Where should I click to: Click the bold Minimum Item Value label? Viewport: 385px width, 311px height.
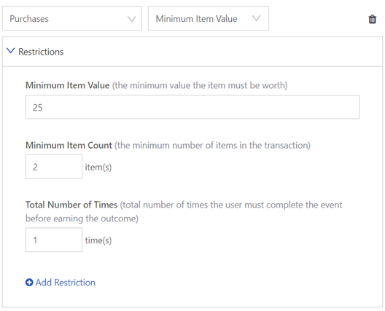[x=68, y=85]
